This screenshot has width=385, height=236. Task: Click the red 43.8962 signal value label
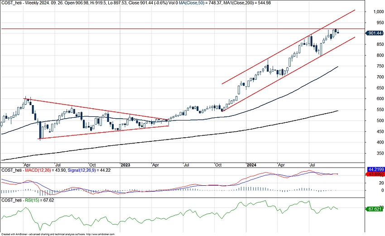(x=374, y=174)
